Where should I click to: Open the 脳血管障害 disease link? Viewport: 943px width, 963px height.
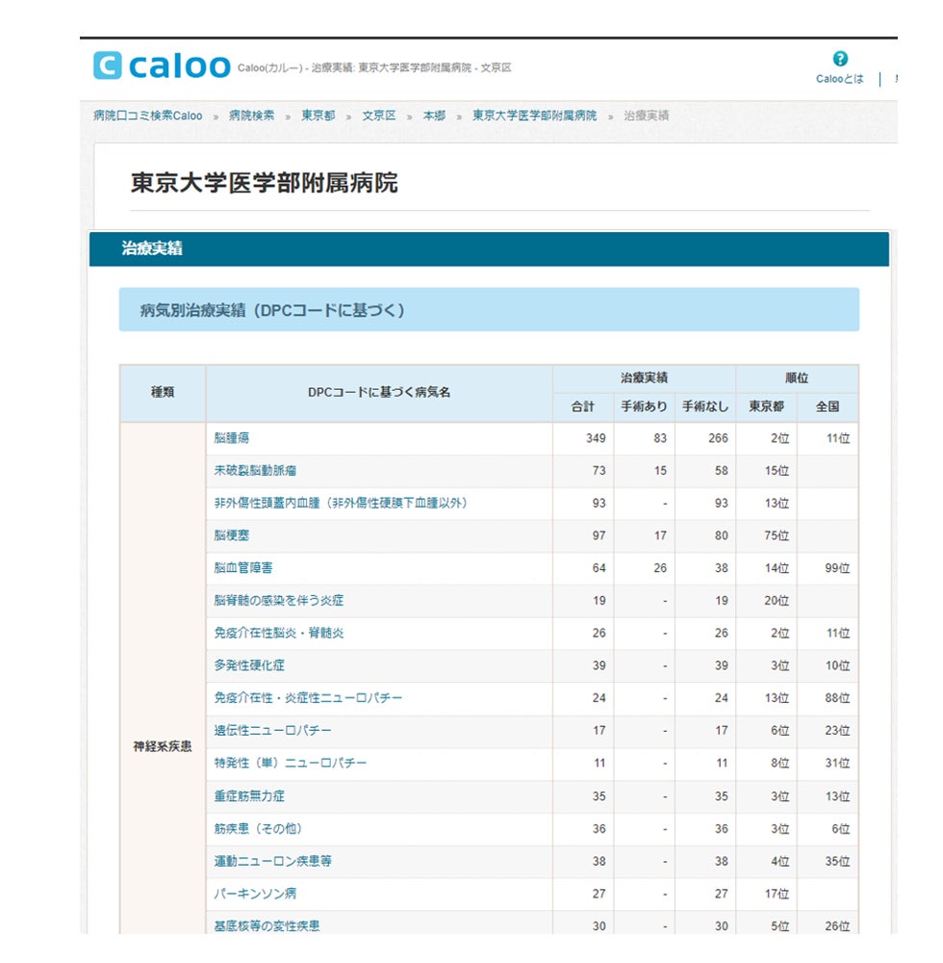(x=242, y=568)
